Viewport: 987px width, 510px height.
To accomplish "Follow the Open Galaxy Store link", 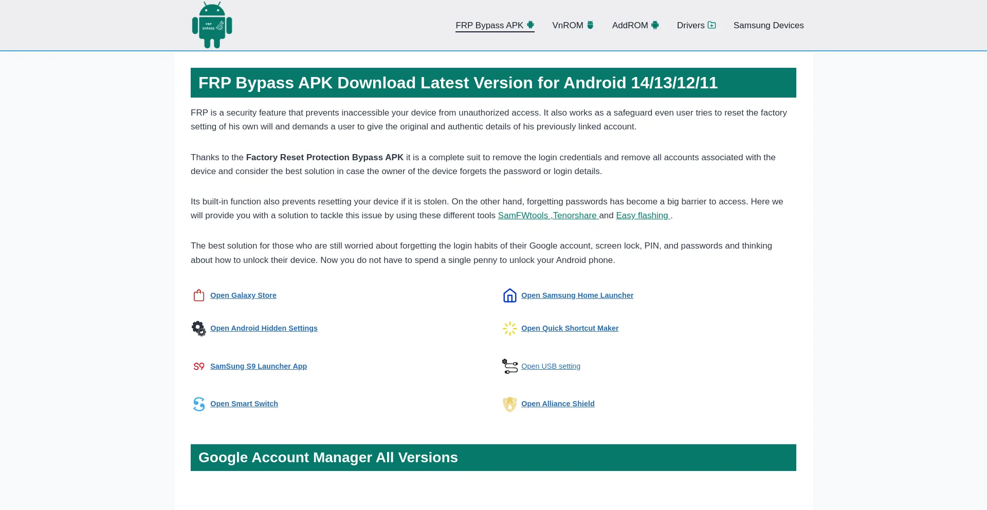I will (243, 295).
